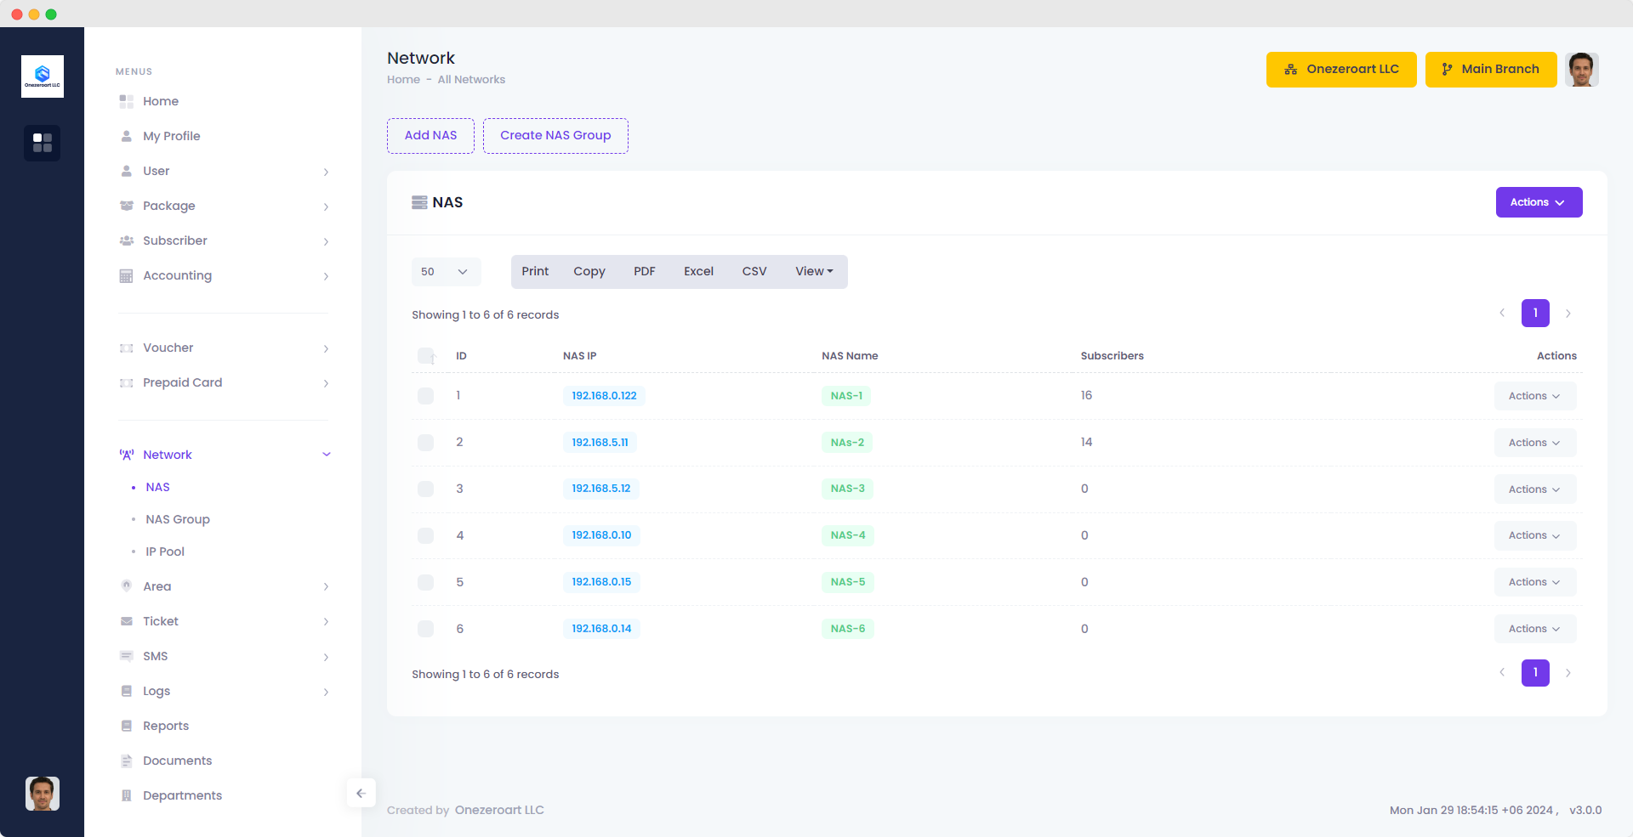Image resolution: width=1633 pixels, height=837 pixels.
Task: Open the Actions dropdown for NAS-4
Action: (x=1534, y=535)
